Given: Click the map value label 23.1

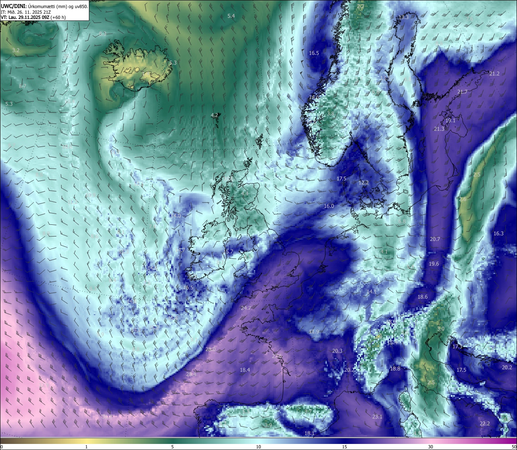Looking at the screenshot, I should [x=377, y=417].
